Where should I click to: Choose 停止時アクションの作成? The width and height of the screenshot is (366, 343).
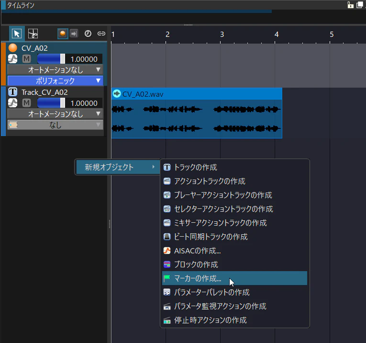point(234,320)
